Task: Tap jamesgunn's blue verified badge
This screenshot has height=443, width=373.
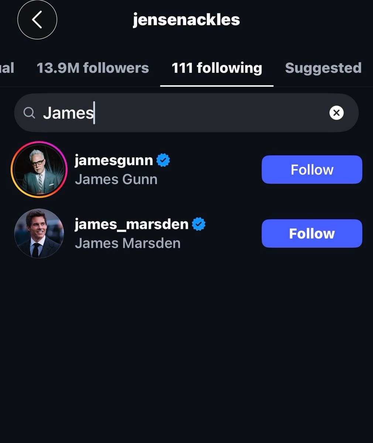Action: [163, 160]
